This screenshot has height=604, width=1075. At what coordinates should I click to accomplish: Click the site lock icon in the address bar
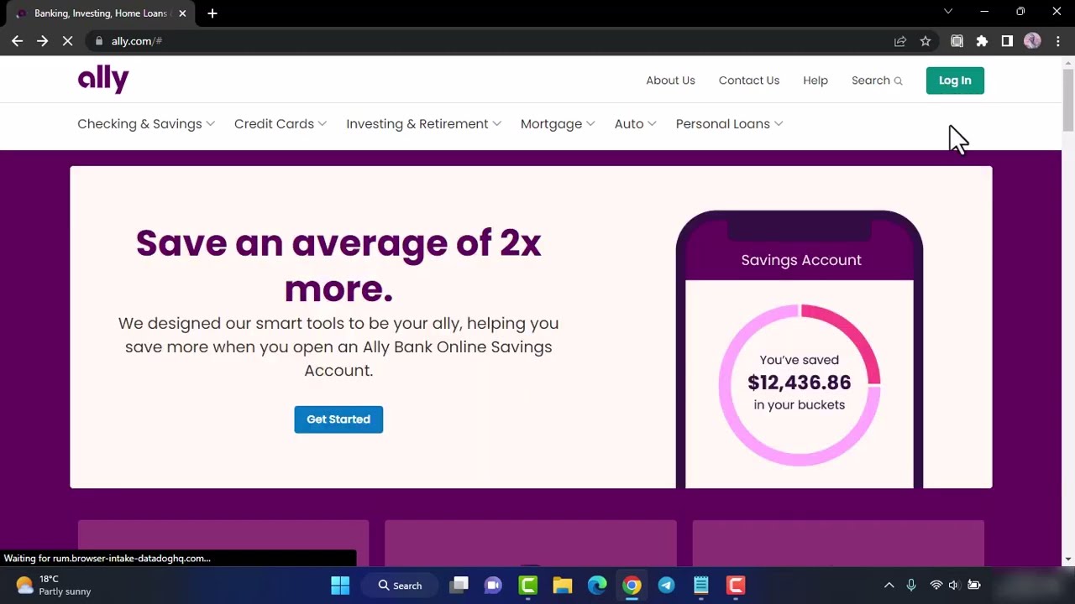click(99, 41)
